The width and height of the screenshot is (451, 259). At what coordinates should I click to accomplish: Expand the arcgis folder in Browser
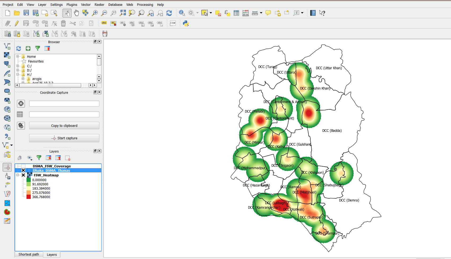point(23,79)
